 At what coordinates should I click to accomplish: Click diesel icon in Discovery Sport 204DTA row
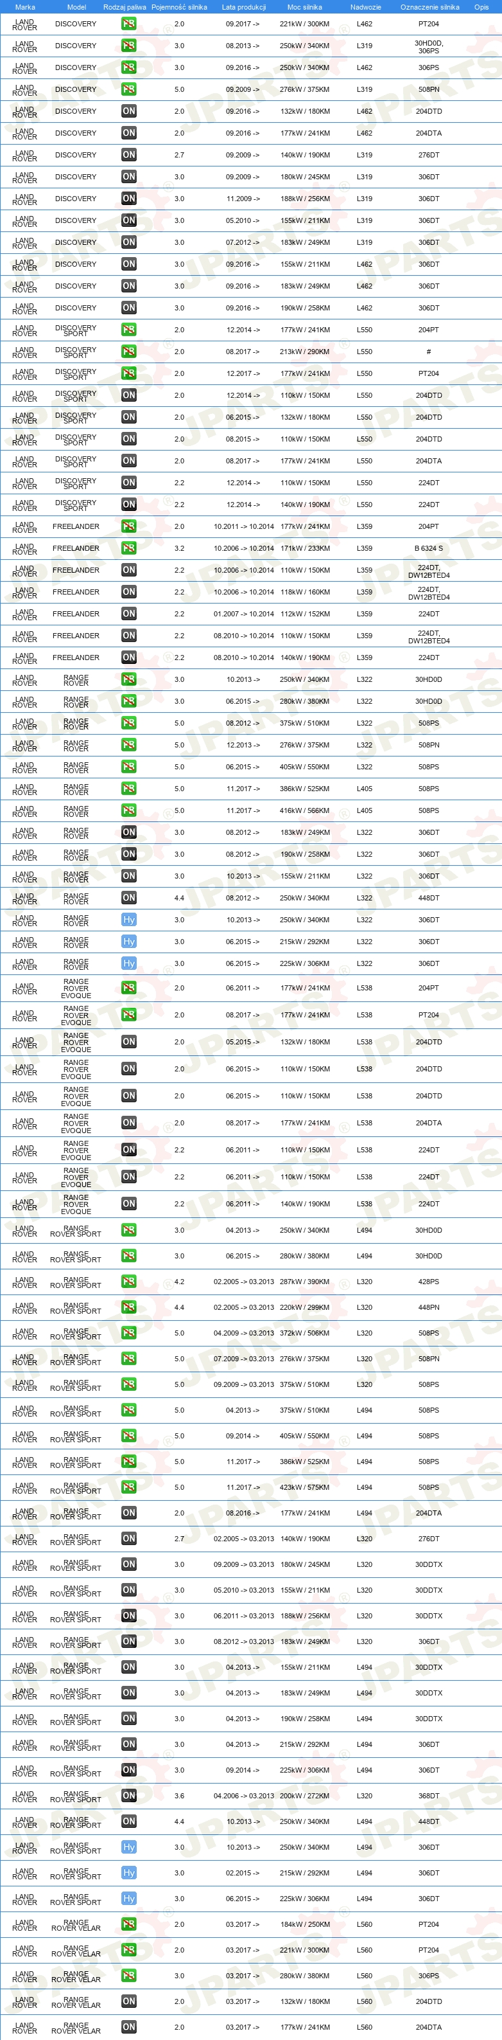(128, 461)
